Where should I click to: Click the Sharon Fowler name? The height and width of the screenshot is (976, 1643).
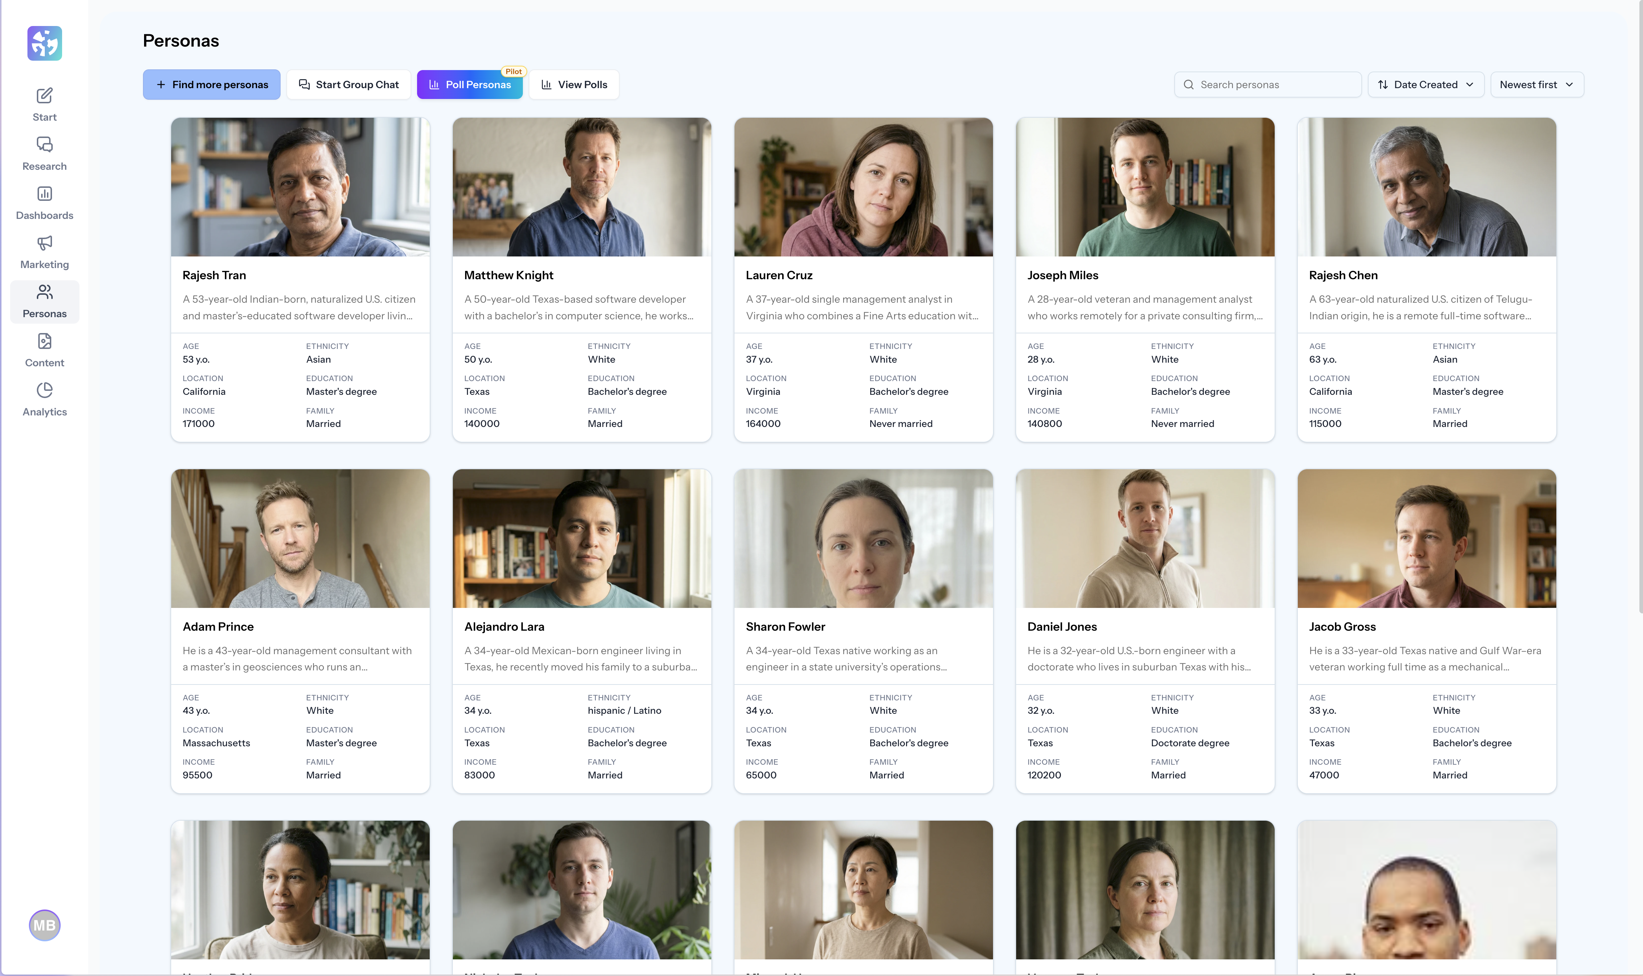pyautogui.click(x=785, y=627)
